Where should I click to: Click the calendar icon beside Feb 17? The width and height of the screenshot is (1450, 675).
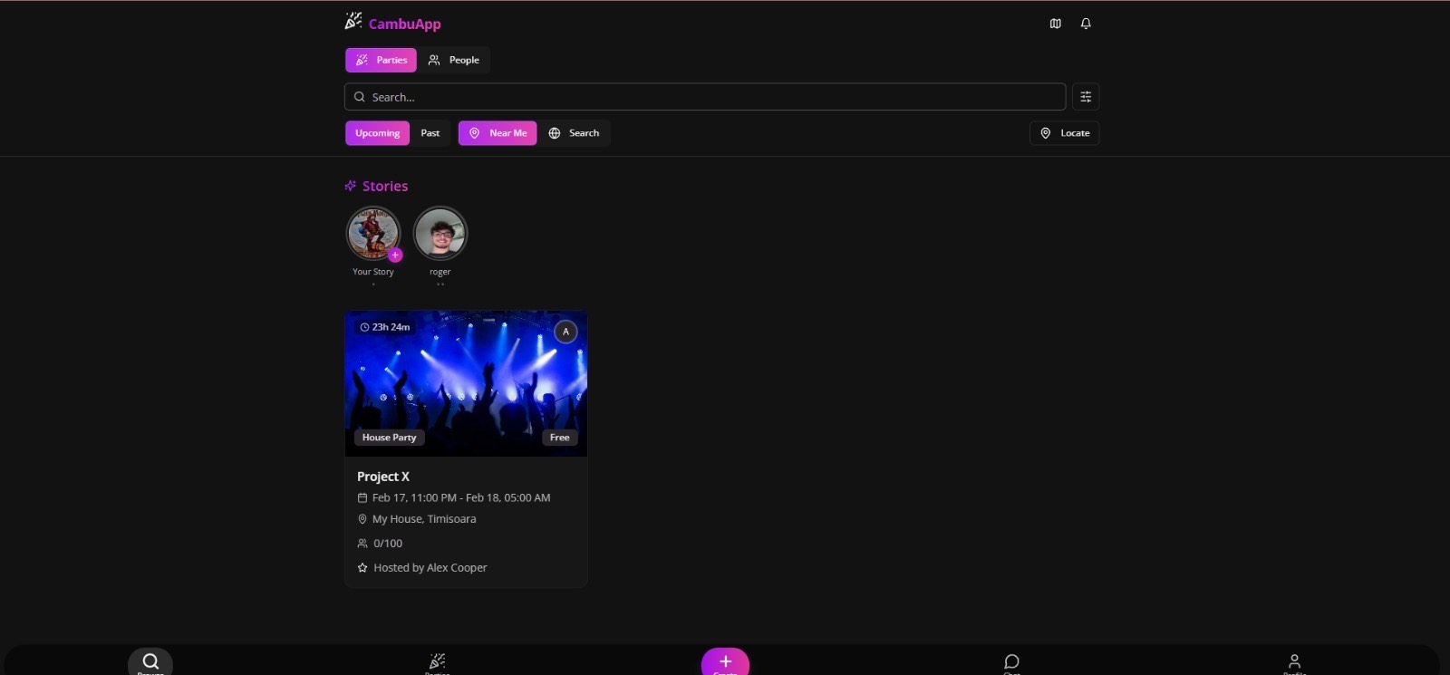click(362, 497)
